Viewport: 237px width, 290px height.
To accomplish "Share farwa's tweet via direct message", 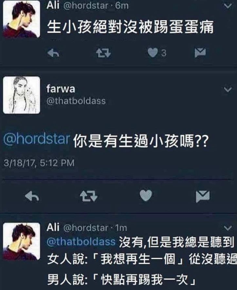I will [x=203, y=196].
